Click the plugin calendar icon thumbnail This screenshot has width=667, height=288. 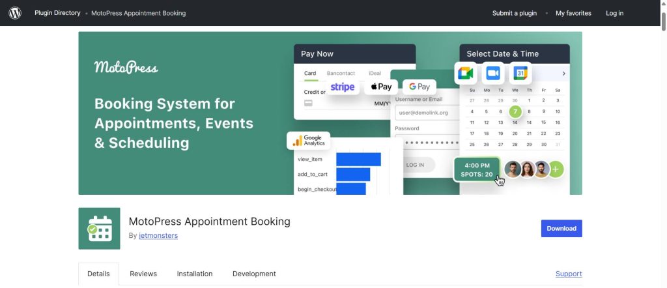point(100,229)
